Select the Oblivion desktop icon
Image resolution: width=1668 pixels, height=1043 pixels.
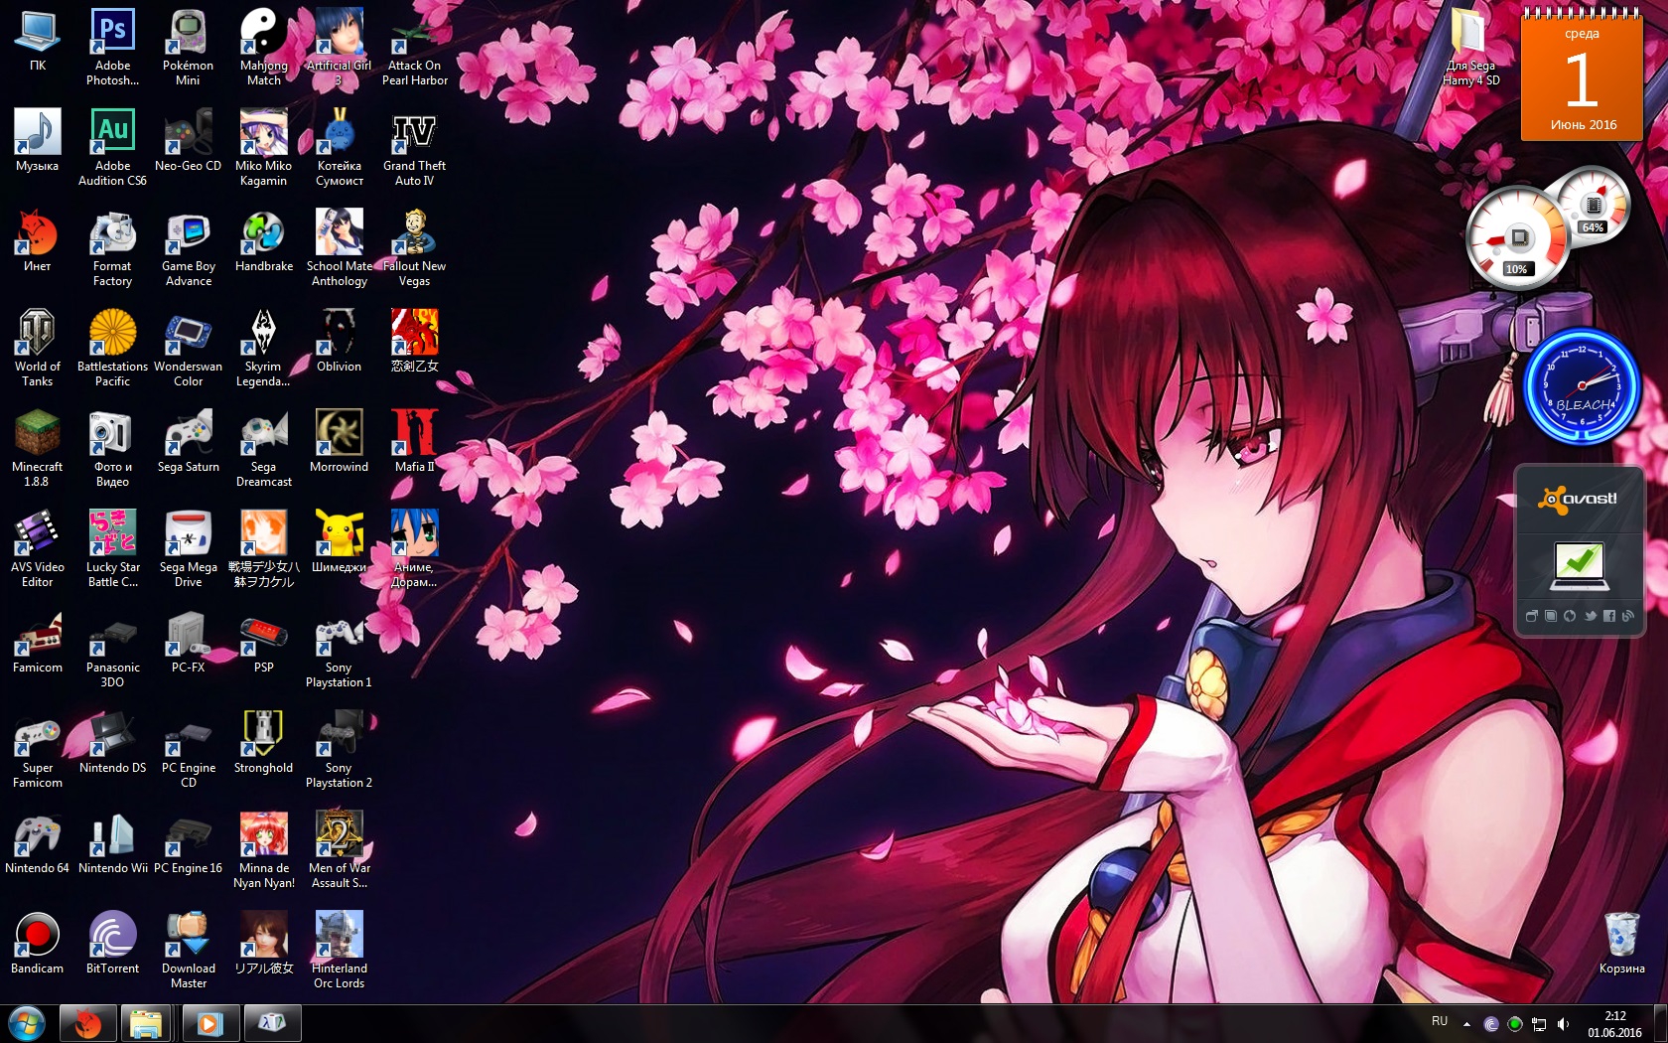pos(339,341)
